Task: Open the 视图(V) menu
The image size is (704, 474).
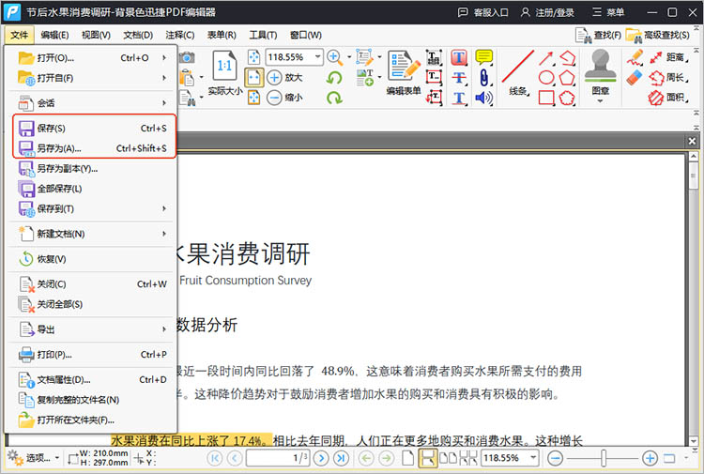Action: [x=96, y=35]
